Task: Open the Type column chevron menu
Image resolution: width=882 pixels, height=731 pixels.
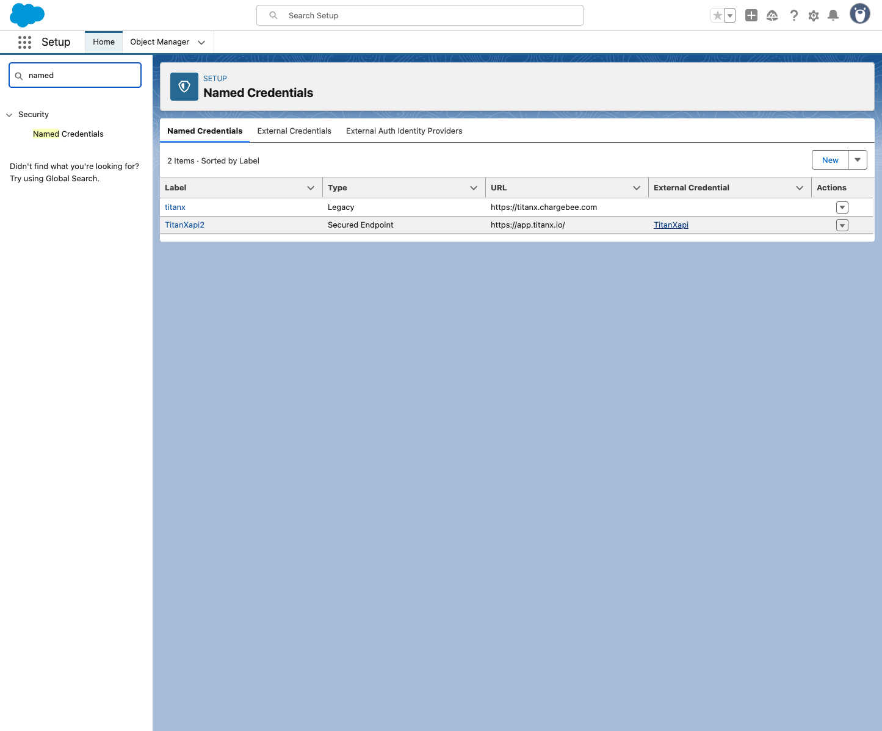Action: click(x=474, y=188)
